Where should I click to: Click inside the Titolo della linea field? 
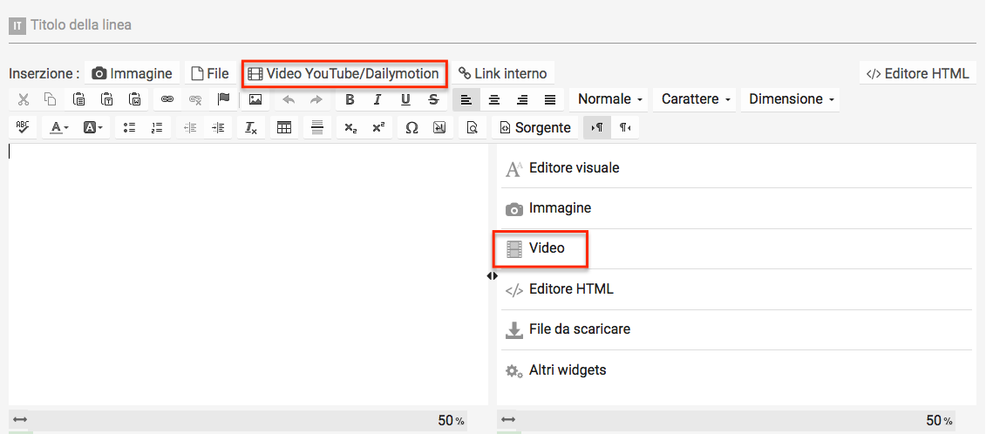point(488,25)
